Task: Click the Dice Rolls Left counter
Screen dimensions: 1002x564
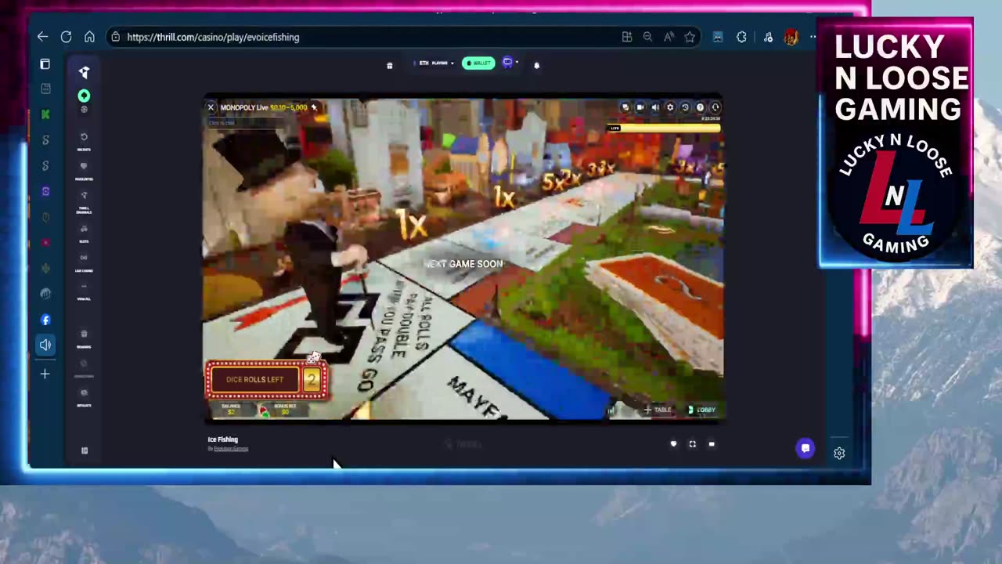Action: click(267, 380)
